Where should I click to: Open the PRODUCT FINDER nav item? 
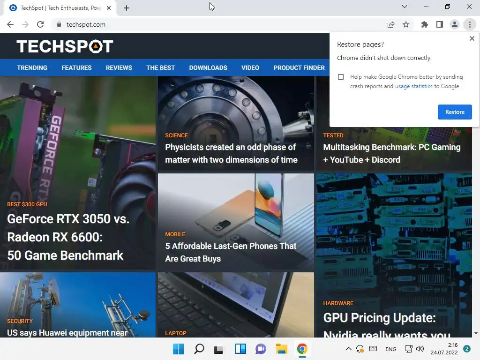pos(299,67)
